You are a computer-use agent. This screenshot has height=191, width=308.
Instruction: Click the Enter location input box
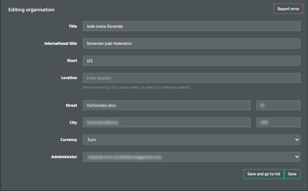192,78
